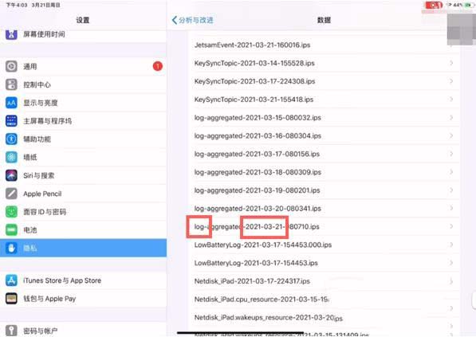Tap the Control Center icon

(x=11, y=84)
